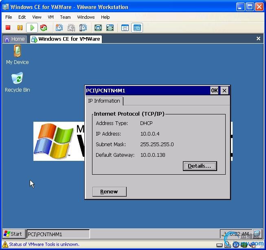This screenshot has width=266, height=250.
Task: Minimize the VMware Workstation window
Action: pyautogui.click(x=240, y=7)
